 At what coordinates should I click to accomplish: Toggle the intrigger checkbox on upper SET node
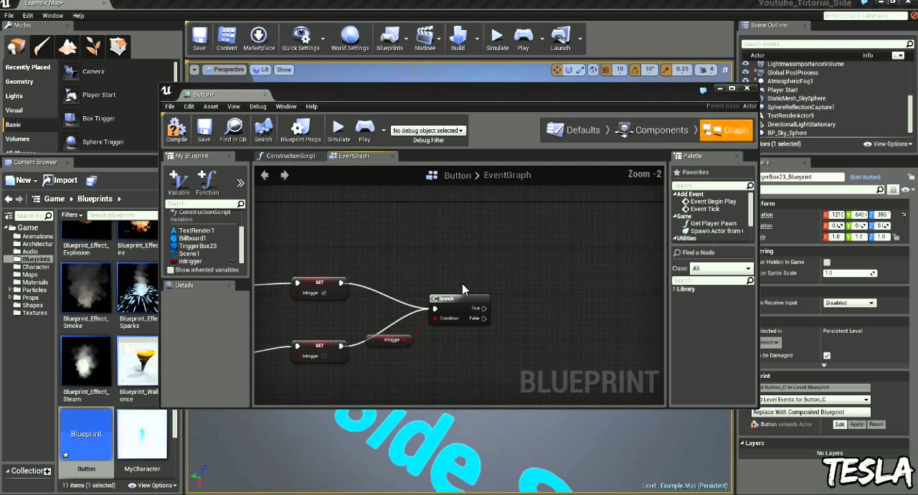tap(324, 293)
